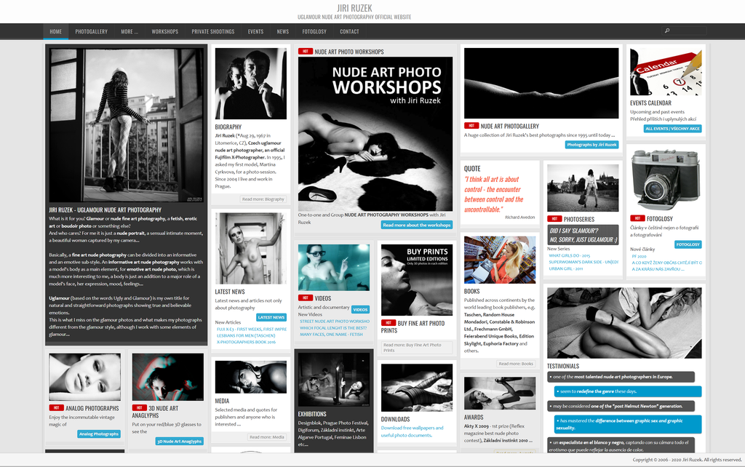Click the Read more: Biography button

click(263, 199)
